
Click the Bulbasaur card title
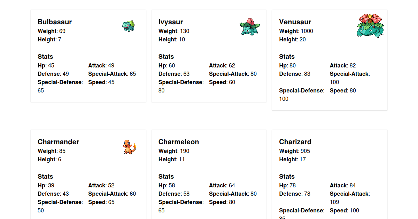click(55, 22)
